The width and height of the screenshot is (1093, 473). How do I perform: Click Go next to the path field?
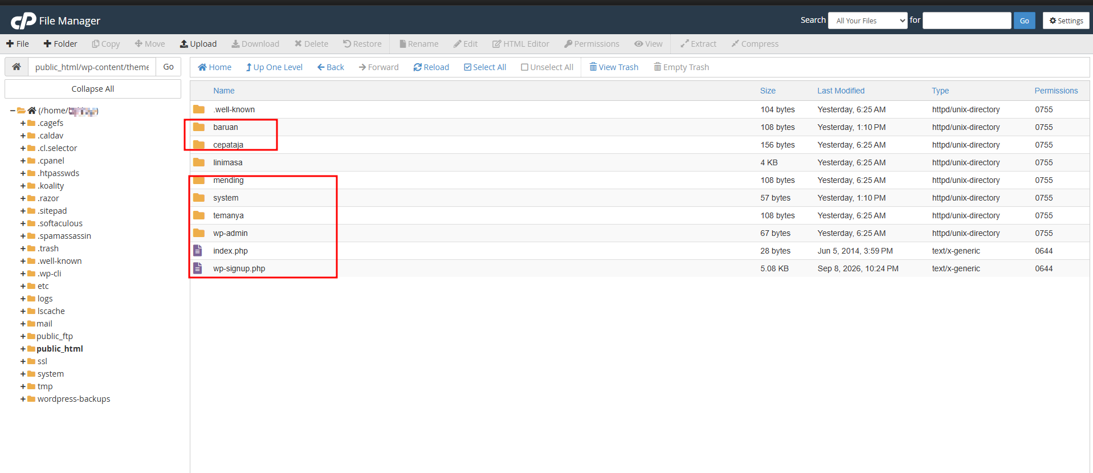click(x=169, y=67)
